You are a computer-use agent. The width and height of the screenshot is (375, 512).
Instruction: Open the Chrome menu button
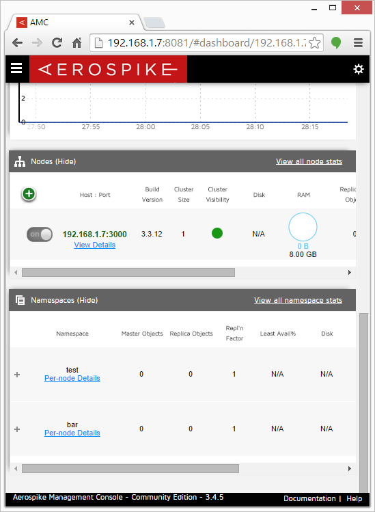358,43
